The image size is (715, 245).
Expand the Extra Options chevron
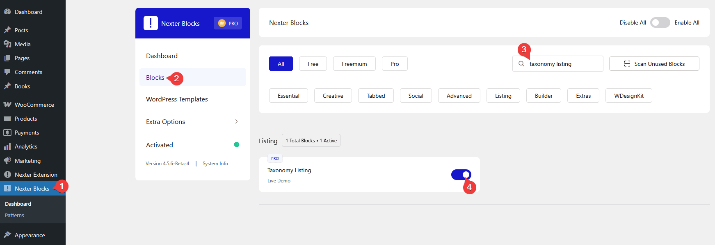(236, 121)
